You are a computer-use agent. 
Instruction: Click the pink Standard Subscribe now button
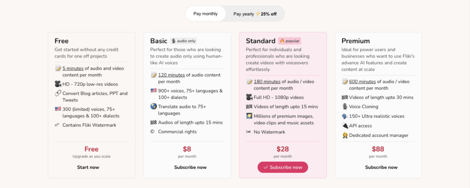tap(283, 167)
